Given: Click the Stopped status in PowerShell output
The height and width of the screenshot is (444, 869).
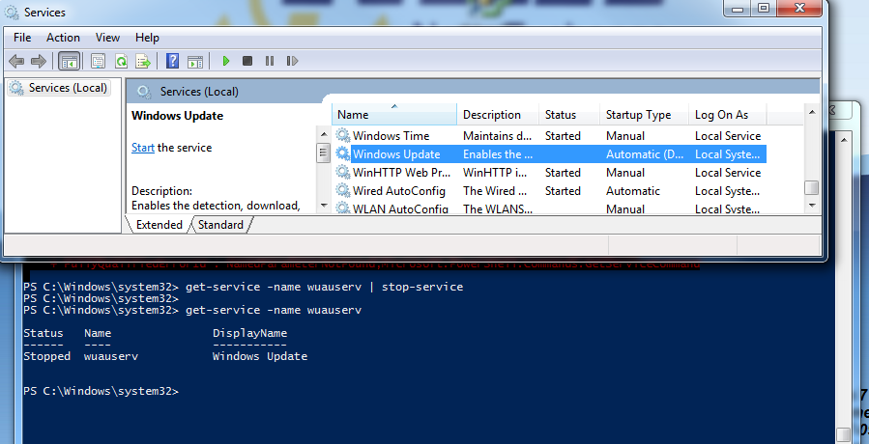Looking at the screenshot, I should point(46,356).
